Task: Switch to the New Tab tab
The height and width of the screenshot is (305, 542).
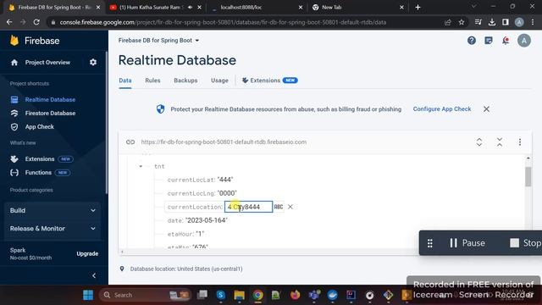Action: (x=357, y=8)
